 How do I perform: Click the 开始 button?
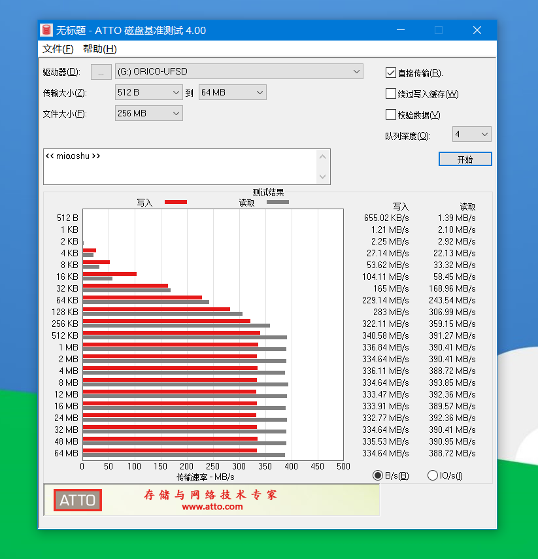tap(465, 159)
